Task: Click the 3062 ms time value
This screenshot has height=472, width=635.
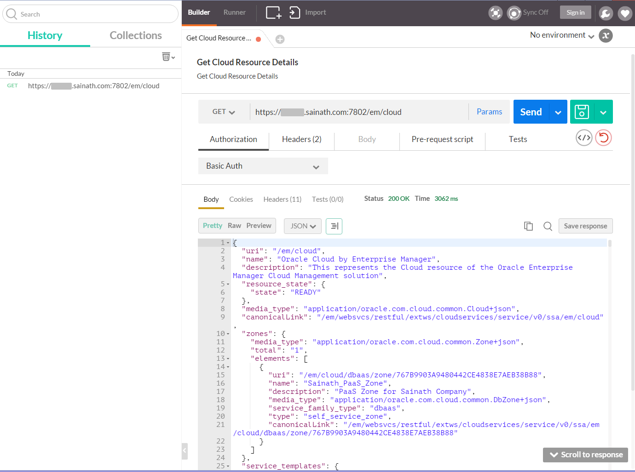Action: [446, 199]
